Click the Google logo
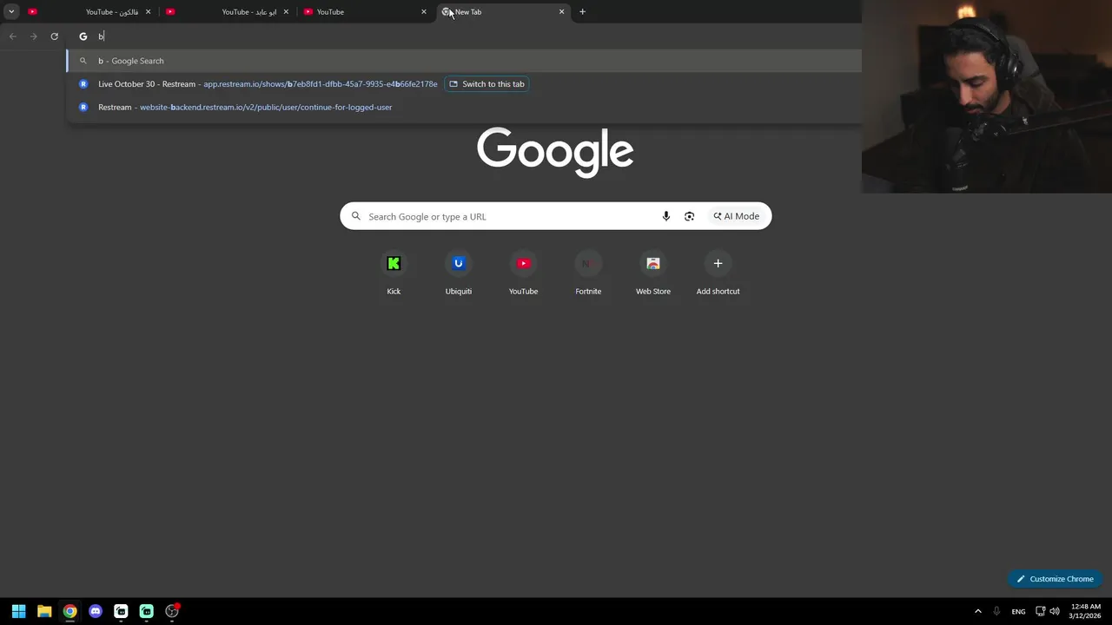 (555, 153)
